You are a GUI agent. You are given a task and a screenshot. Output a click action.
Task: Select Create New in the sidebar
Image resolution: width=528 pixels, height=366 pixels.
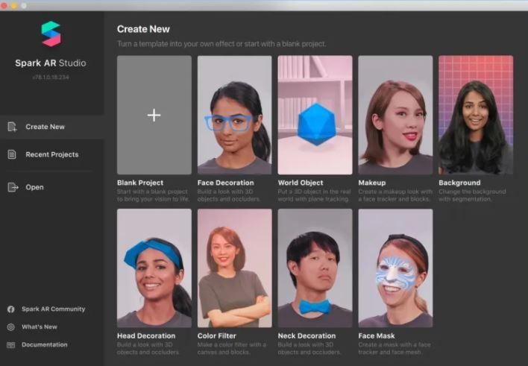click(x=45, y=127)
